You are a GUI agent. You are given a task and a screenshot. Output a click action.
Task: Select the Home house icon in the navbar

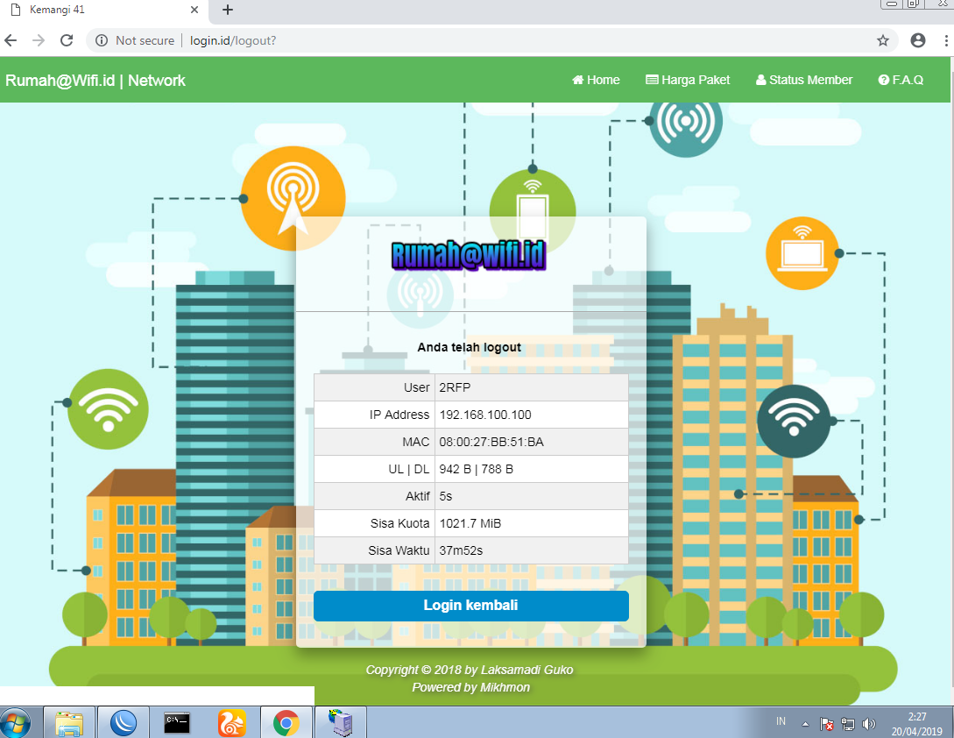click(576, 80)
